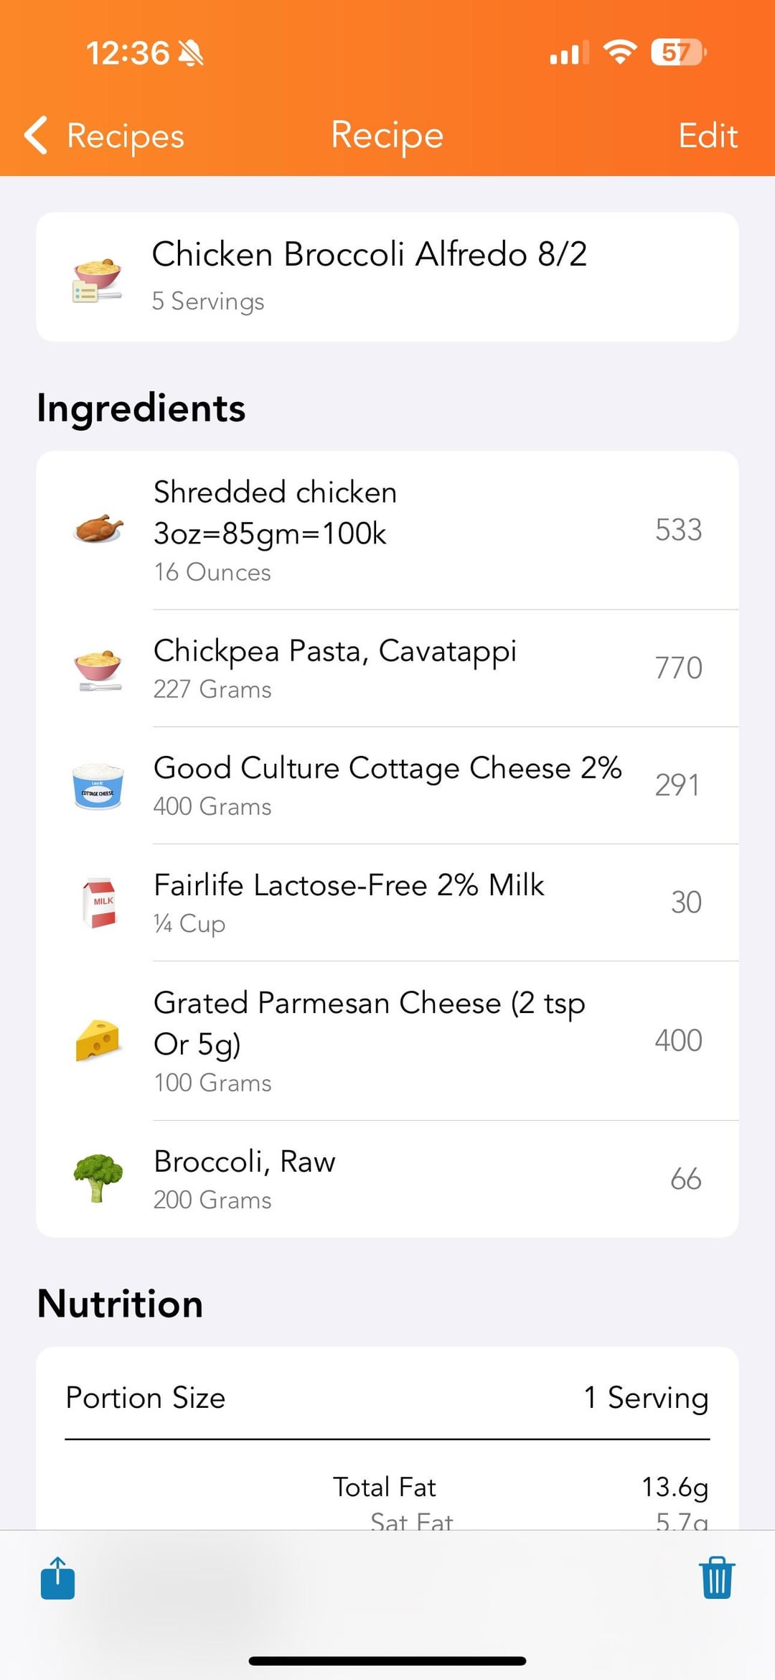The width and height of the screenshot is (775, 1680).
Task: Tap the roasted chicken ingredient icon
Action: [98, 530]
